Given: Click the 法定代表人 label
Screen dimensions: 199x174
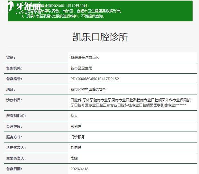Looking at the screenshot, I should [x=16, y=148].
